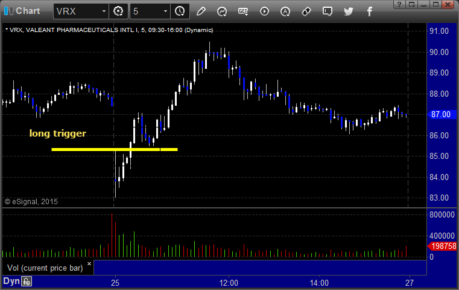Click the 89.00 price axis label
The width and height of the screenshot is (459, 290).
tap(439, 72)
